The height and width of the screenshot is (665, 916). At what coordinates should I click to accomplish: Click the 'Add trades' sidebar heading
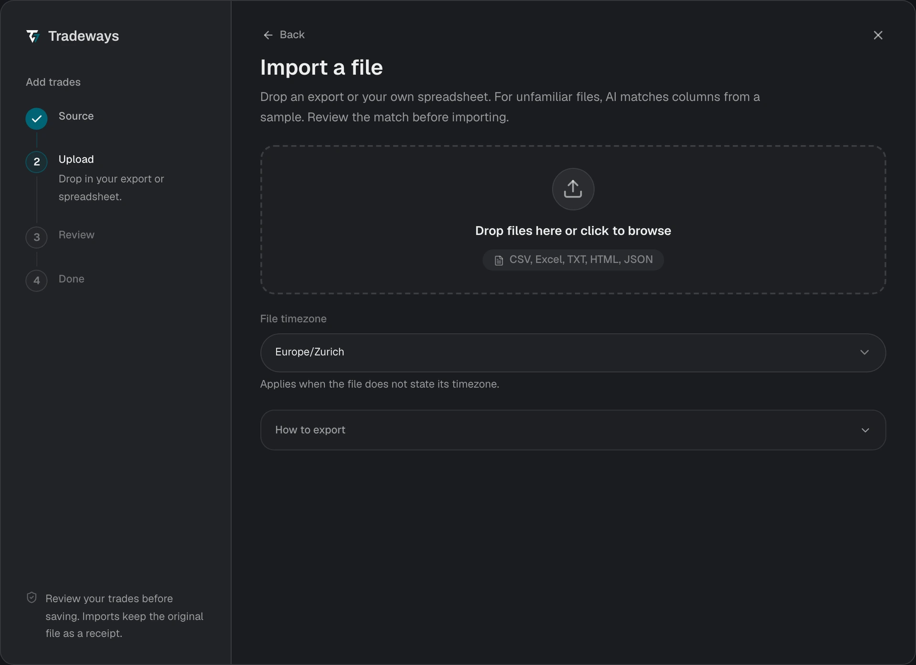53,82
